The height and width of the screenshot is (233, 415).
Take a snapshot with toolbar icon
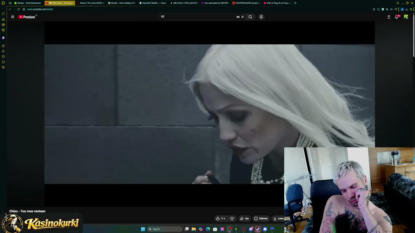point(378,9)
